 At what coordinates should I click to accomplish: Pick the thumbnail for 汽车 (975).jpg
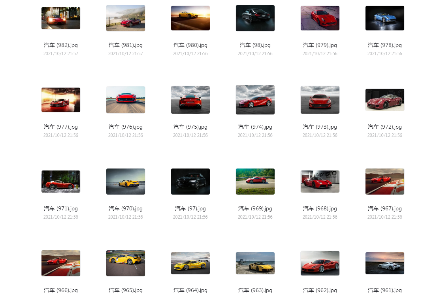pos(190,100)
